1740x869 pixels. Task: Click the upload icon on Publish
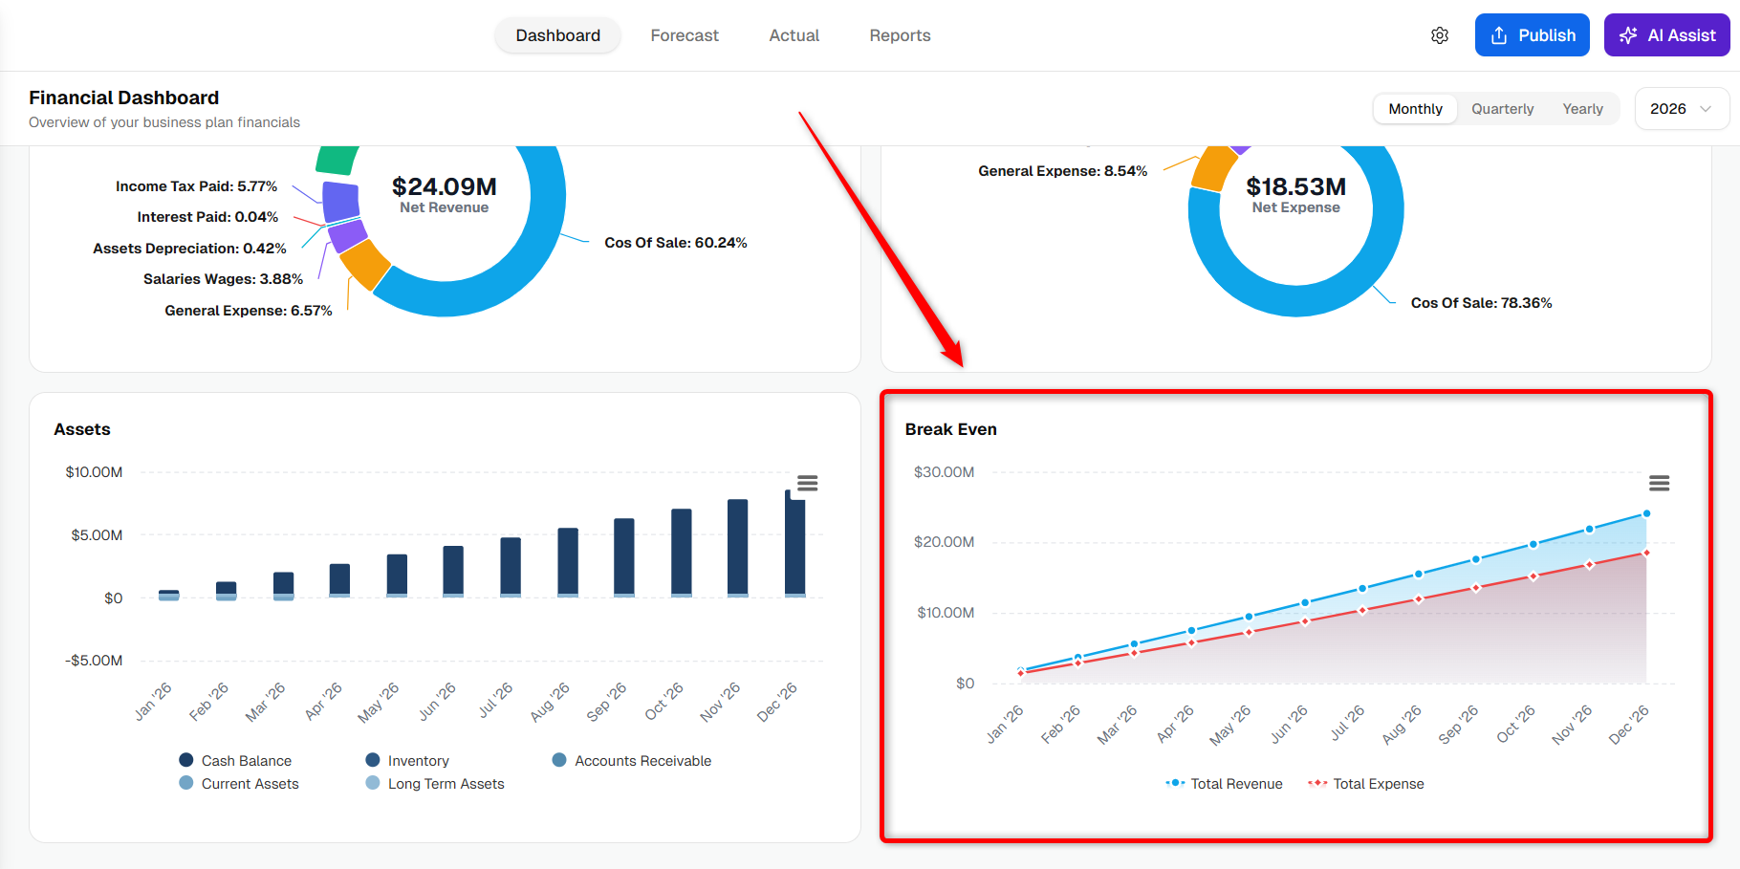(x=1499, y=35)
